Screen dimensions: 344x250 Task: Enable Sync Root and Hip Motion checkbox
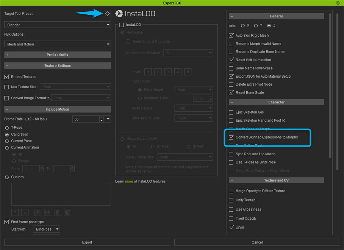231,154
